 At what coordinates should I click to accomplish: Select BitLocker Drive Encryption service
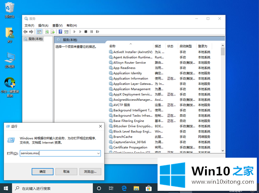160,126
